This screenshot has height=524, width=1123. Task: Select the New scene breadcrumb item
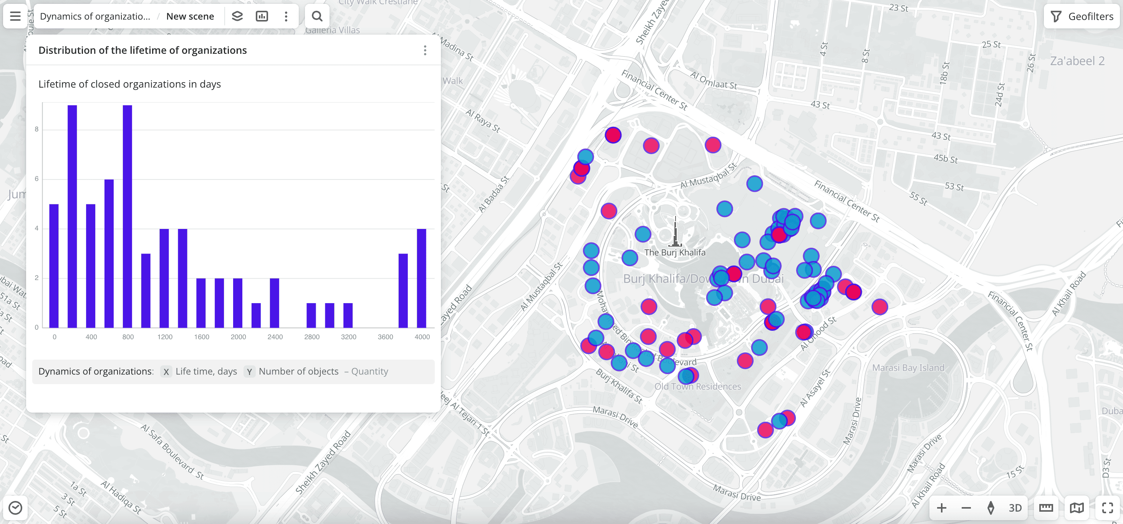tap(190, 16)
